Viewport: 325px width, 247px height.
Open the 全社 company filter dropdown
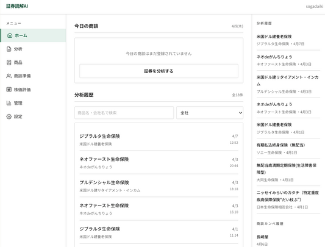click(x=210, y=113)
